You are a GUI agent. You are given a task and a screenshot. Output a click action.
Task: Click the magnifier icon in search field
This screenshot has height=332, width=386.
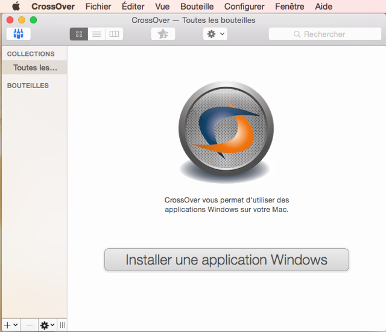coord(297,34)
